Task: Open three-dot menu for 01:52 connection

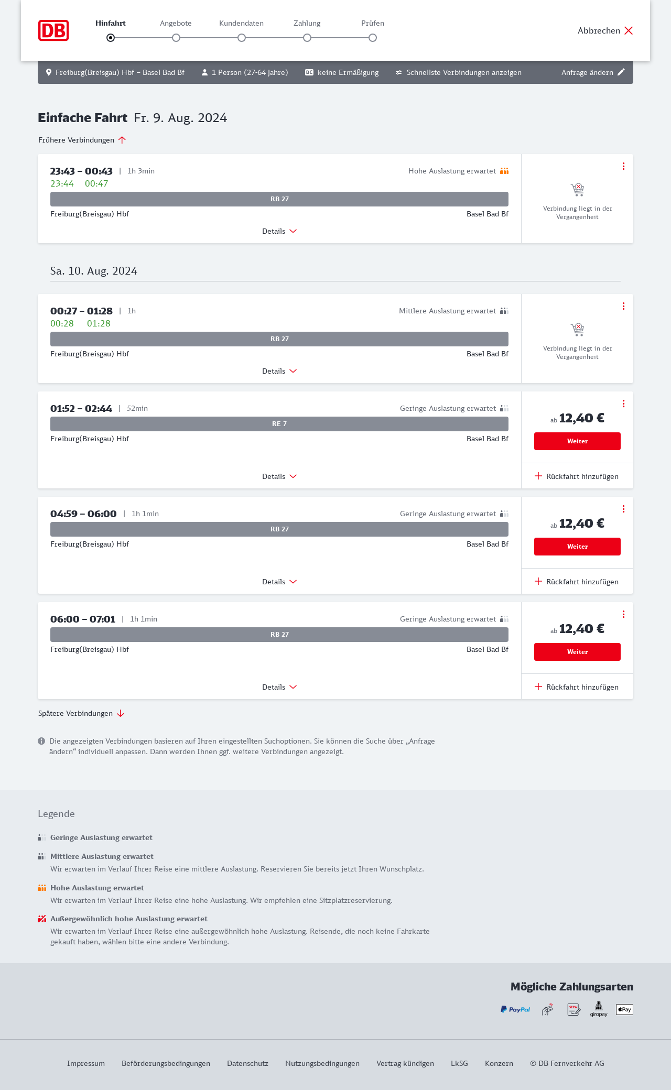Action: click(623, 404)
